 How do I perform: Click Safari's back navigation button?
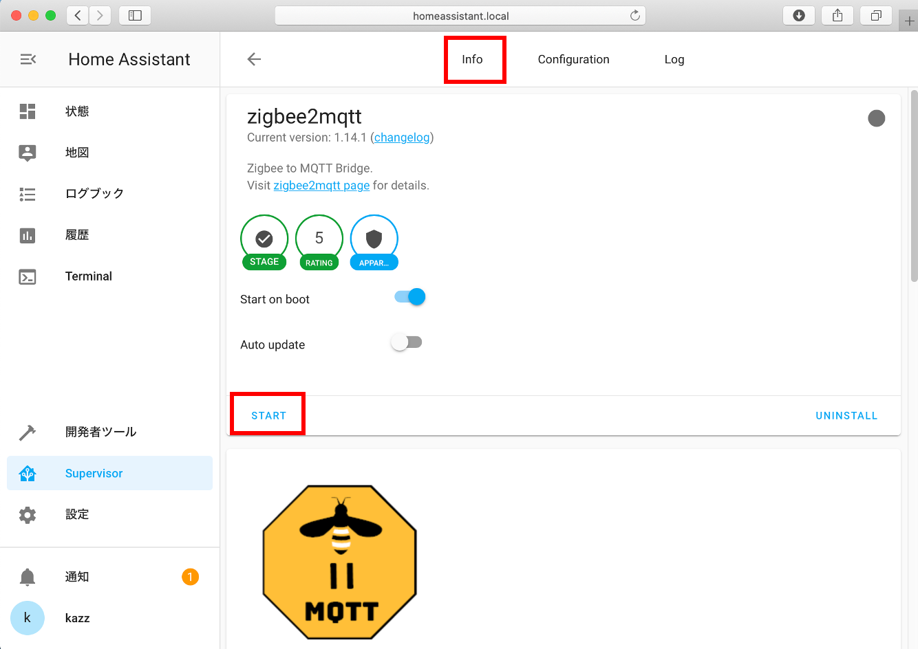78,15
